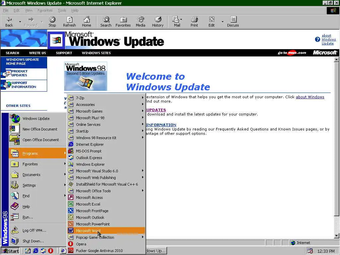Open Help in the Start menu
The height and width of the screenshot is (255, 340).
(38, 207)
